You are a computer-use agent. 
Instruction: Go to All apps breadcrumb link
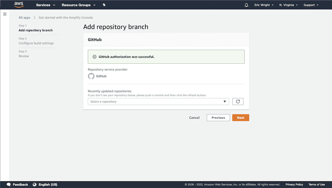point(24,18)
